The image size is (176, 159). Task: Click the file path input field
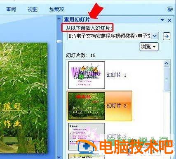click(x=110, y=36)
